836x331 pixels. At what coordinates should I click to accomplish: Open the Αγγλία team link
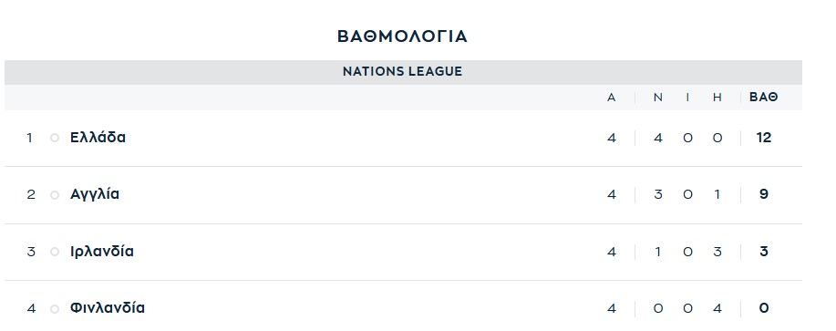click(x=95, y=194)
